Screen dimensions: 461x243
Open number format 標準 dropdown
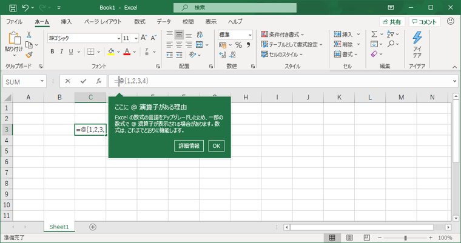point(250,35)
